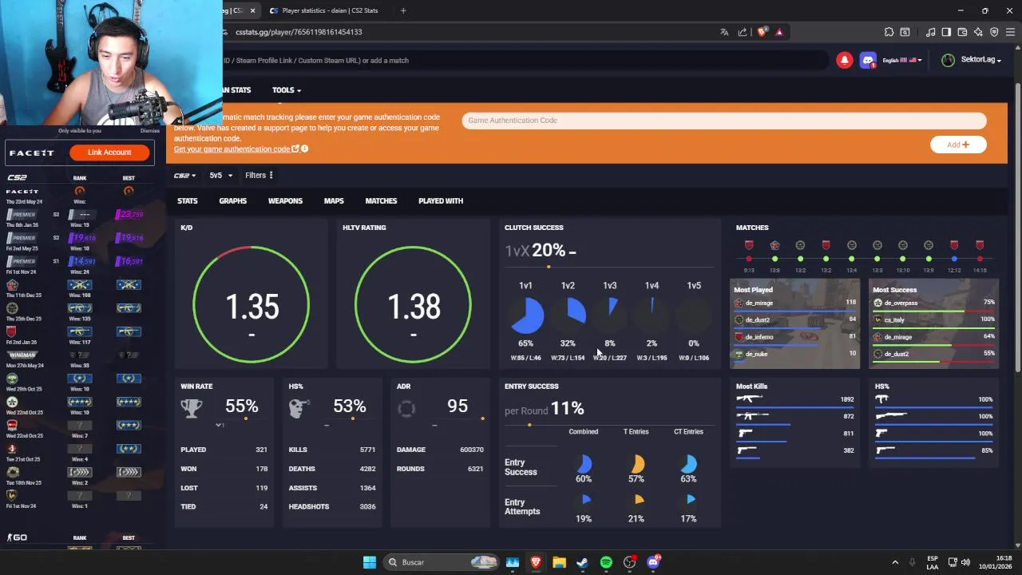Viewport: 1022px width, 575px height.
Task: Open the SektorLag account dropdown
Action: (x=972, y=61)
